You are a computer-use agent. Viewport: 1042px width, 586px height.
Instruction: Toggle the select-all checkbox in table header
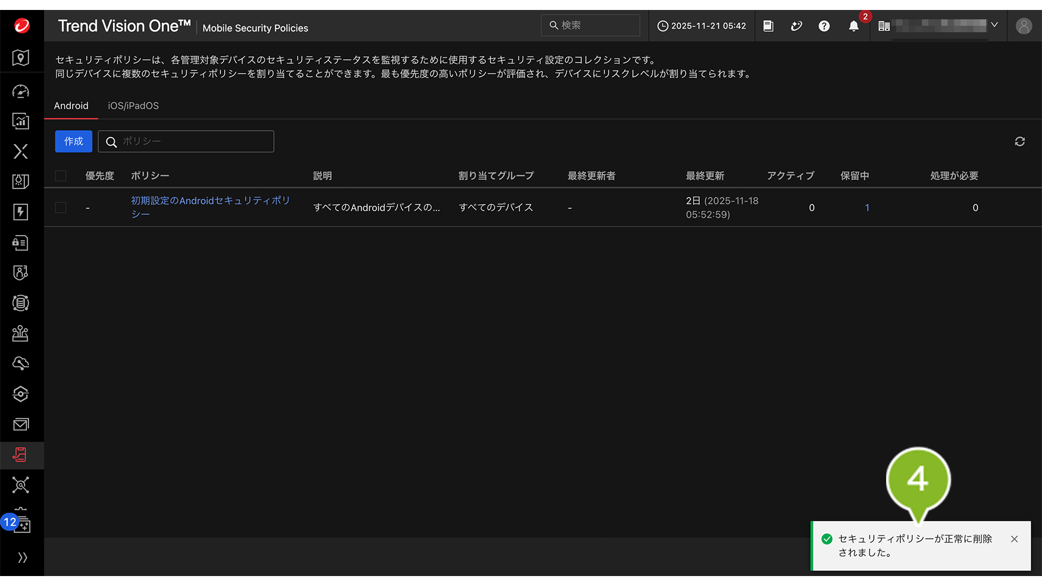(61, 176)
